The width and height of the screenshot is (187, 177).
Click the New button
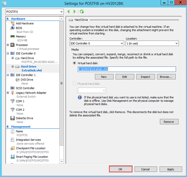coord(104,77)
